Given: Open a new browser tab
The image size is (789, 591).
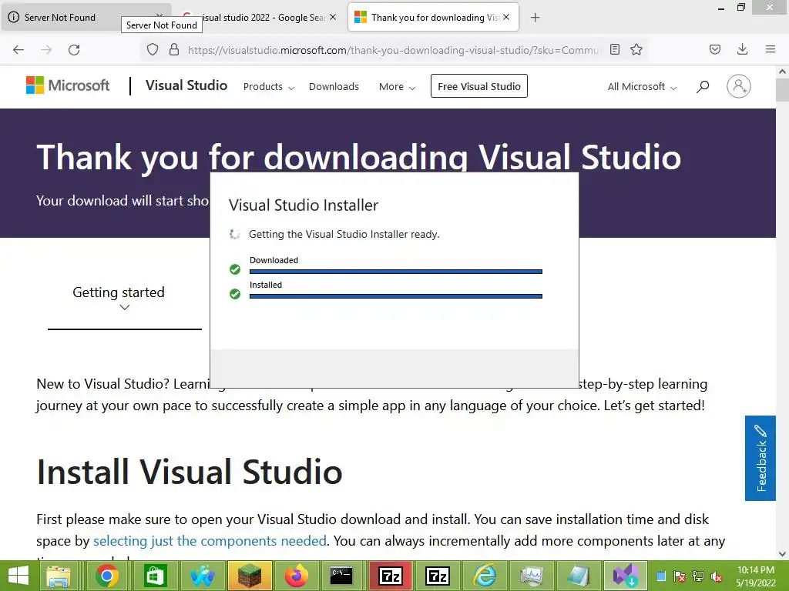Looking at the screenshot, I should pos(535,18).
